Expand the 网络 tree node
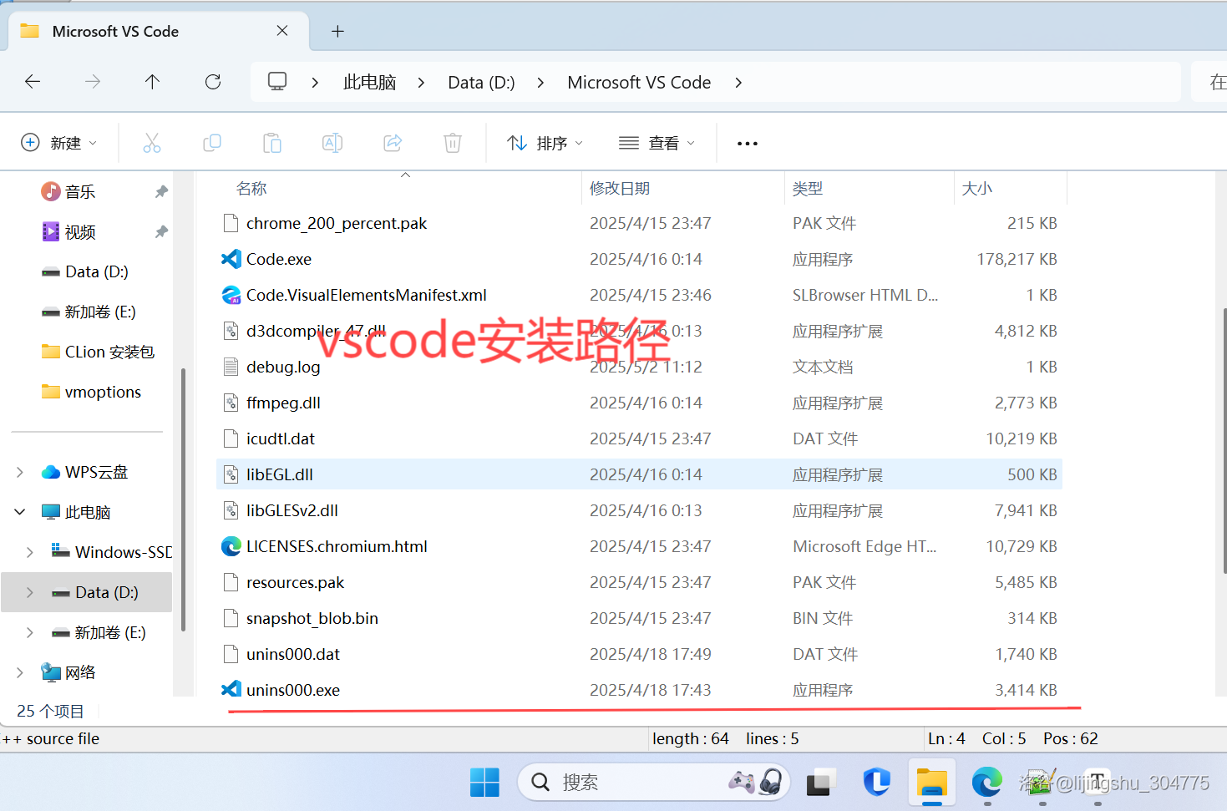Viewport: 1227px width, 811px height. coord(20,672)
